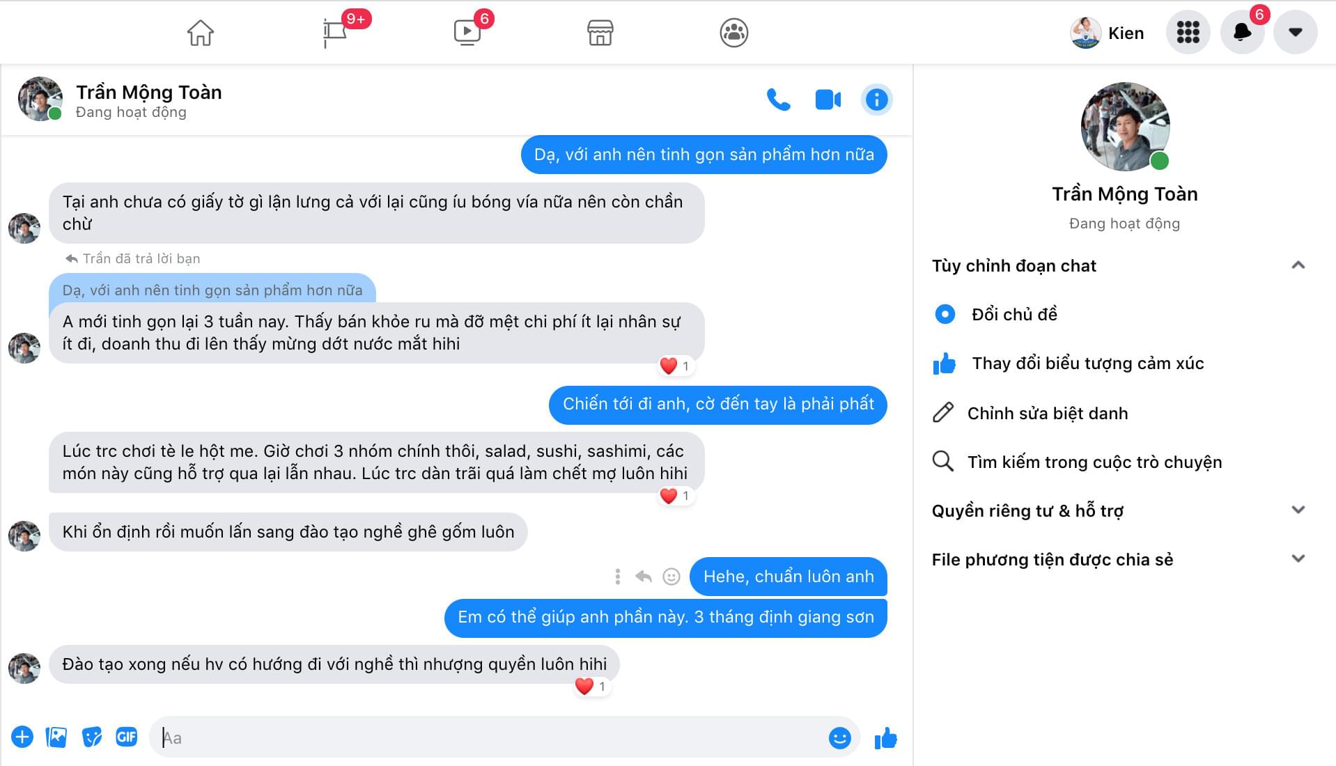Collapse the Tùy chỉnh đoạn chat section
1336x766 pixels.
point(1298,265)
